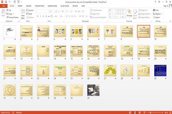The width and height of the screenshot is (172, 114).
Task: Open the Section dropdown
Action: pos(30,17)
